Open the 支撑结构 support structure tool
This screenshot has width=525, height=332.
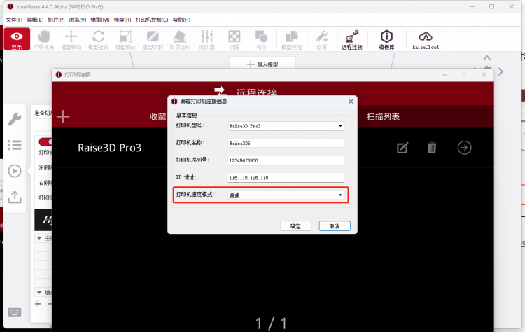(180, 40)
